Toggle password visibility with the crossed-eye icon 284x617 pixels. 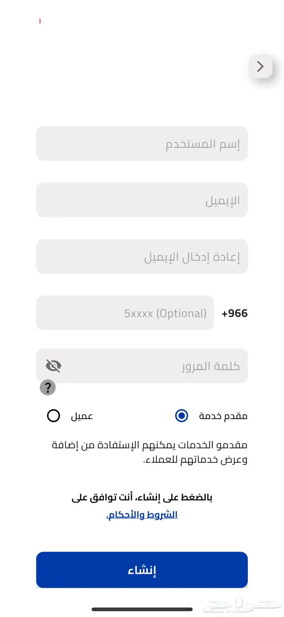click(x=54, y=366)
